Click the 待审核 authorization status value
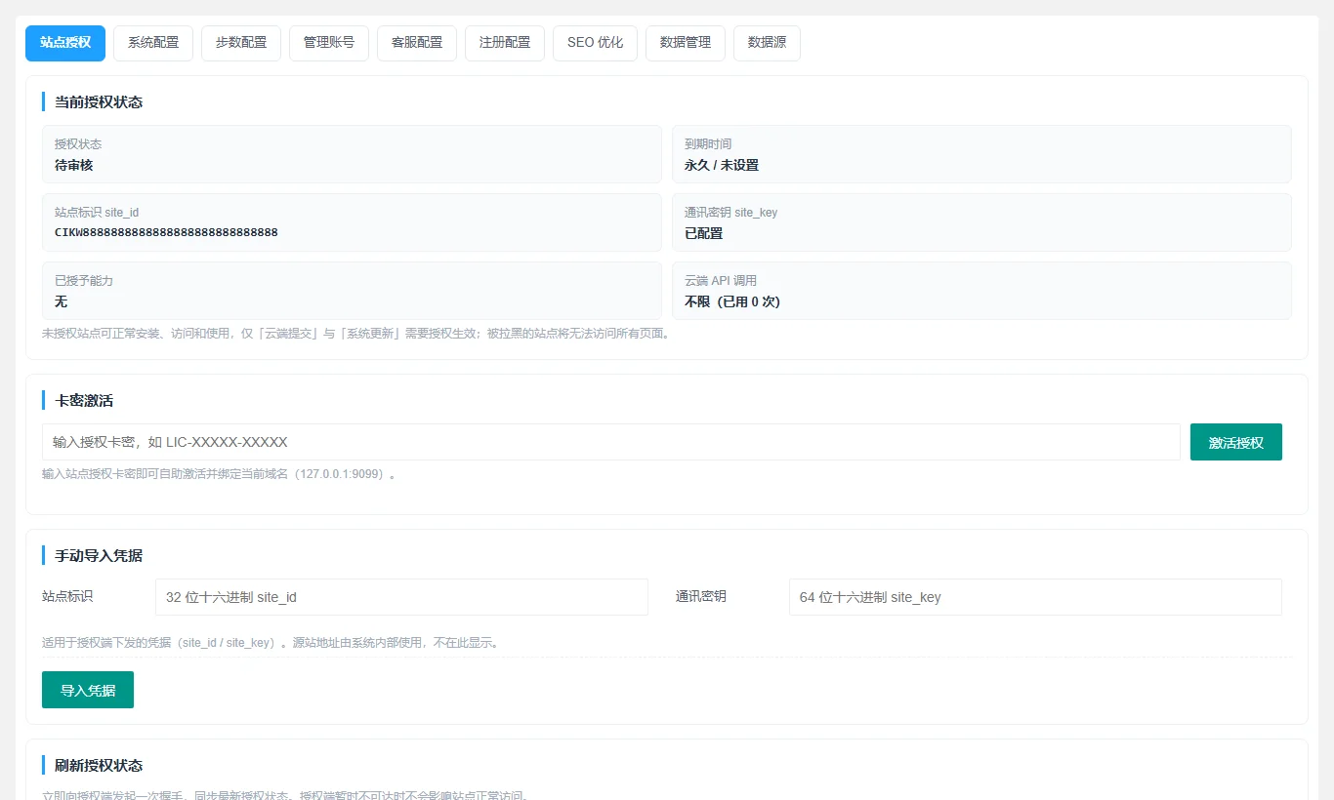This screenshot has height=800, width=1334. tap(74, 165)
